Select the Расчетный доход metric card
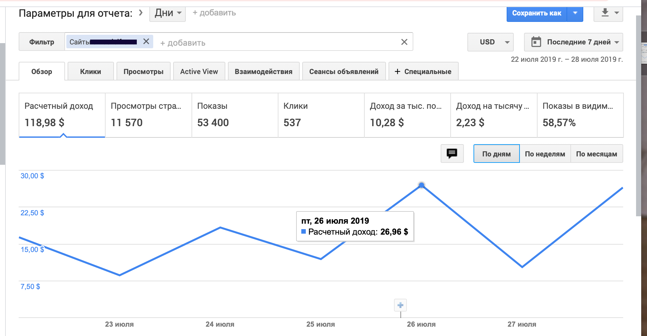Image resolution: width=647 pixels, height=336 pixels. tap(62, 115)
